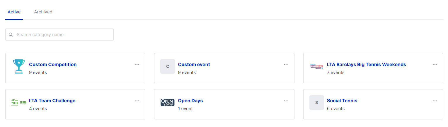The width and height of the screenshot is (448, 127).
Task: Switch to the Archived tab
Action: [x=43, y=12]
